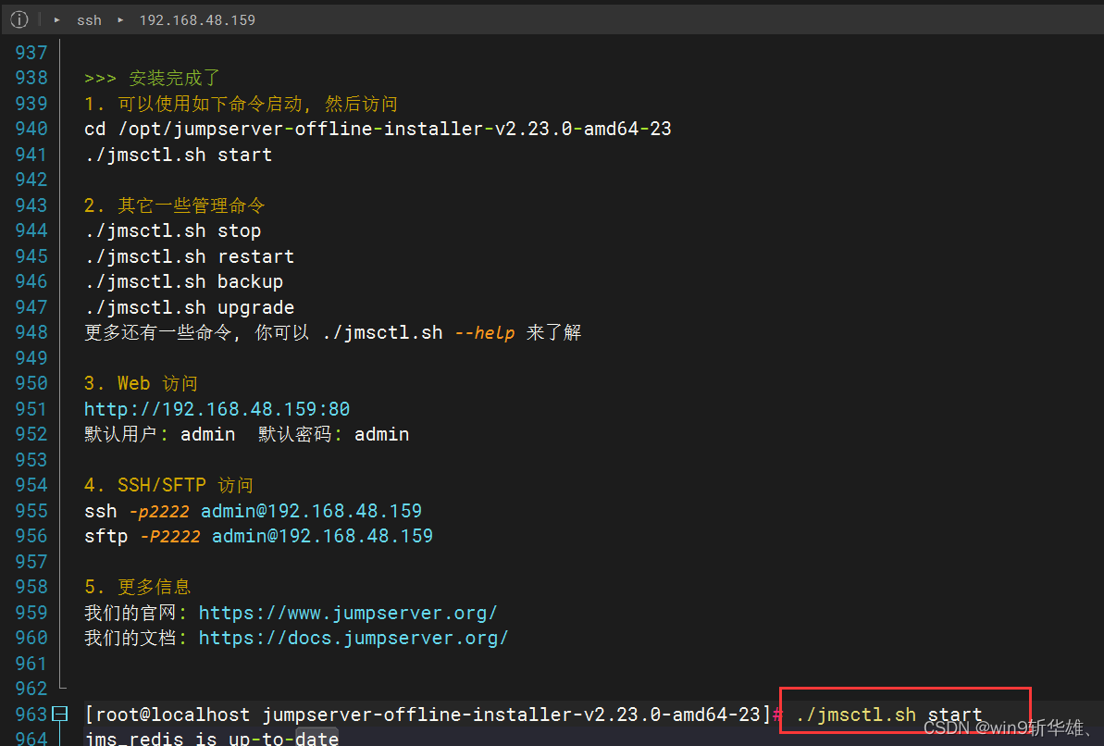Click the line 'cd /opt/jumpserver-offline-installer-v2.23.0-amd64-23'
1104x746 pixels.
click(x=378, y=129)
